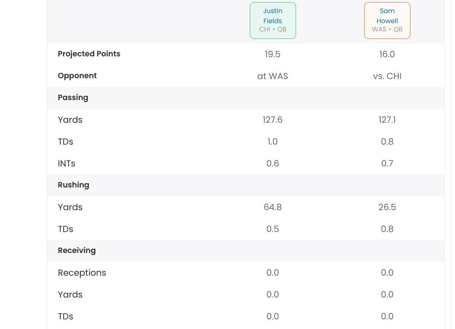The width and height of the screenshot is (455, 329).
Task: Click the Projected Points row label
Action: coord(89,54)
